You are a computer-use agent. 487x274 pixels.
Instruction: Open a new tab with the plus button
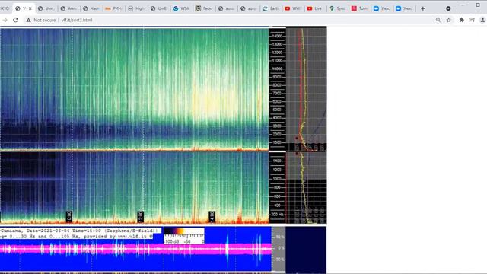(x=423, y=8)
